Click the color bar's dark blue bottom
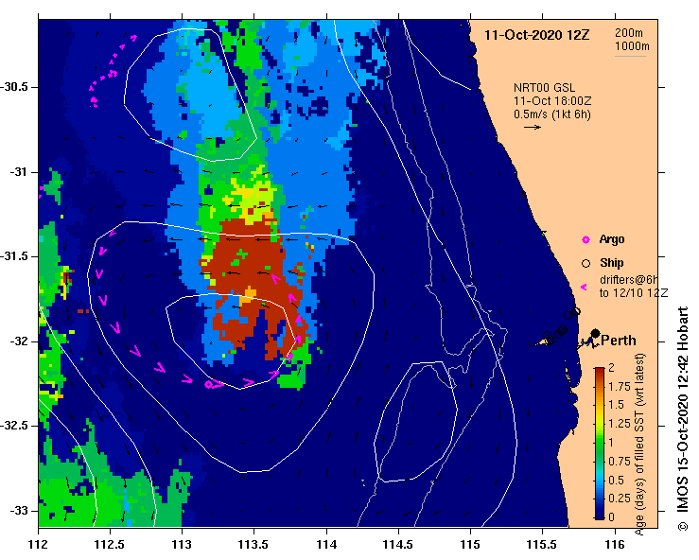The height and width of the screenshot is (560, 699). pyautogui.click(x=600, y=515)
